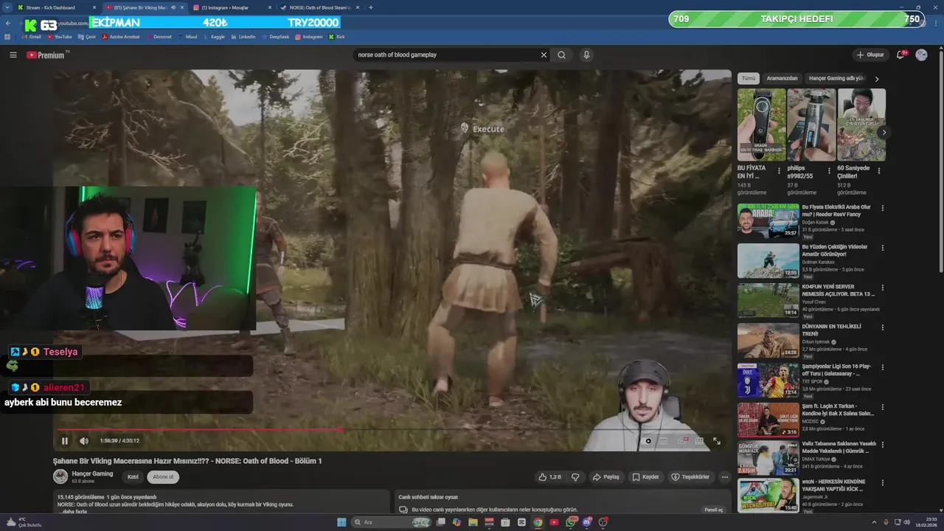Open options for 60 Saniyede Çiniller short
Viewport: 944px width, 531px height.
878,171
